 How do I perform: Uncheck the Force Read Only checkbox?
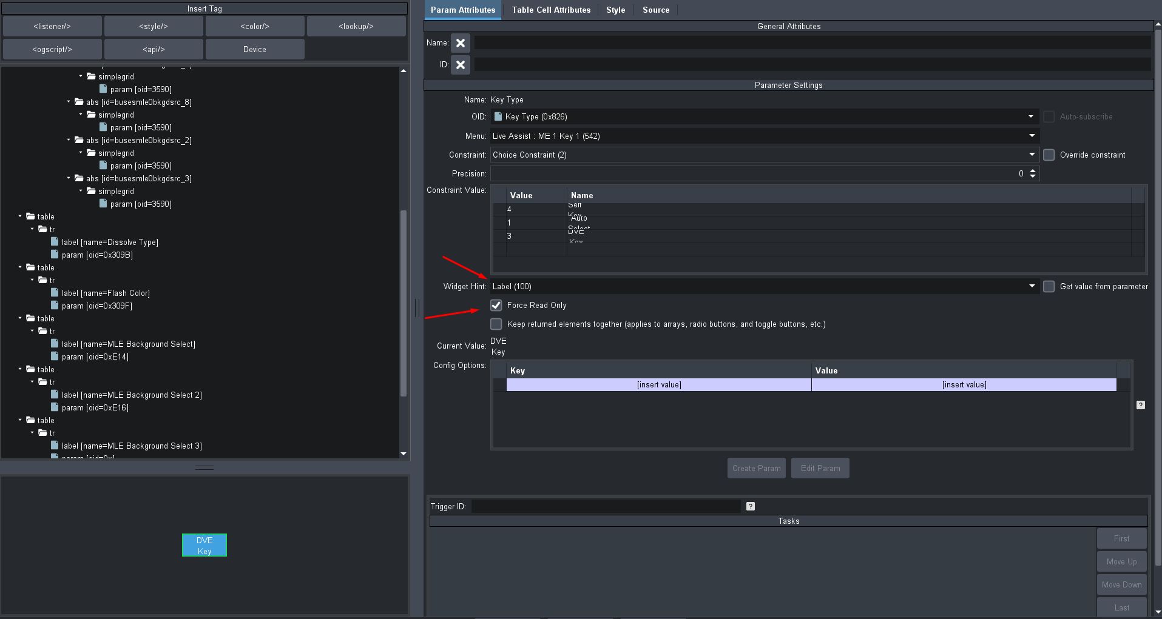pyautogui.click(x=496, y=305)
